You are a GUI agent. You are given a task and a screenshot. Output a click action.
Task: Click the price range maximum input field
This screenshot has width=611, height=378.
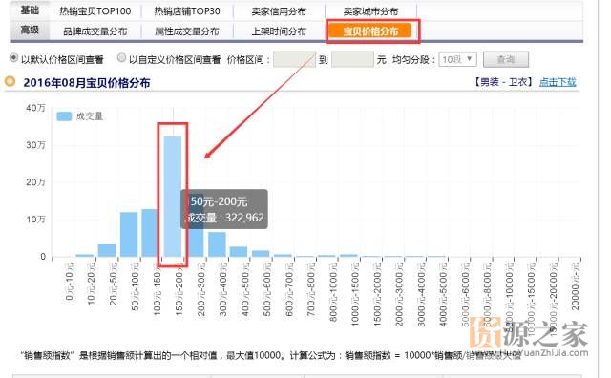point(352,59)
